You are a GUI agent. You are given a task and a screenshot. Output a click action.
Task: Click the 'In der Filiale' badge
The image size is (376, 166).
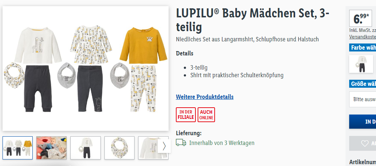[x=186, y=115]
